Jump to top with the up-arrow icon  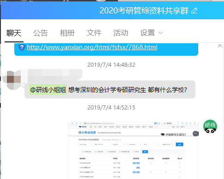[x=220, y=46]
